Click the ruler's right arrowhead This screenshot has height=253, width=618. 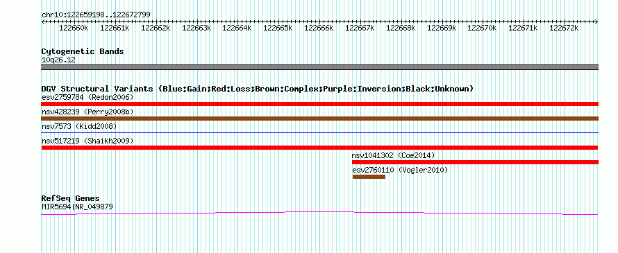(596, 21)
